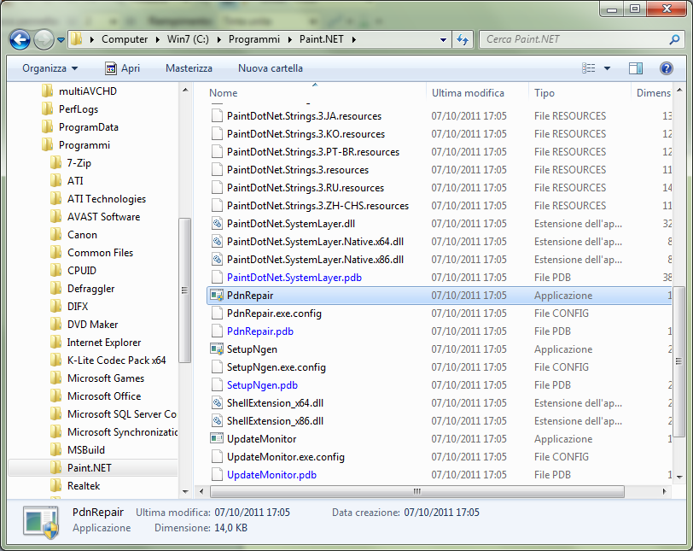Viewport: 693px width, 551px height.
Task: Select SetupNgen.exe.config file
Action: [x=277, y=367]
